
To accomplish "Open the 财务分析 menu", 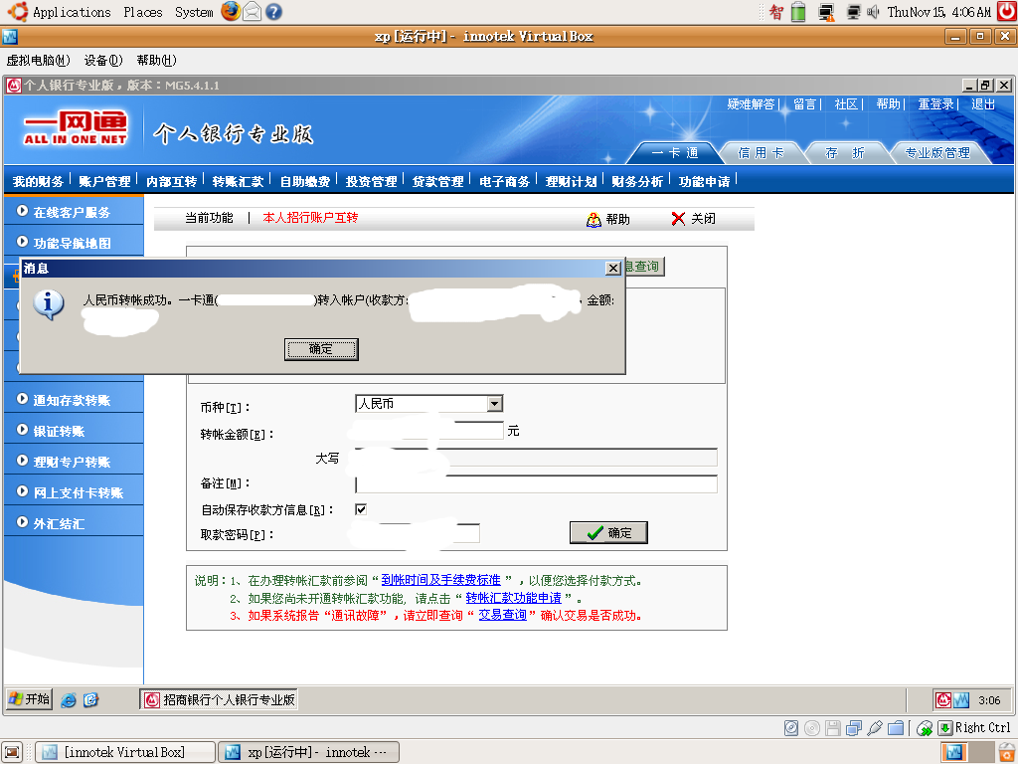I will point(637,181).
